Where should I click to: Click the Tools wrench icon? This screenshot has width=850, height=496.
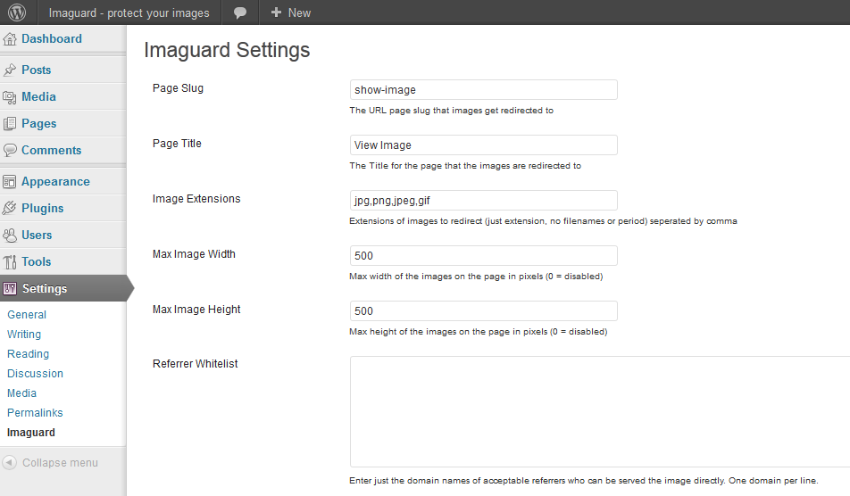pos(10,262)
